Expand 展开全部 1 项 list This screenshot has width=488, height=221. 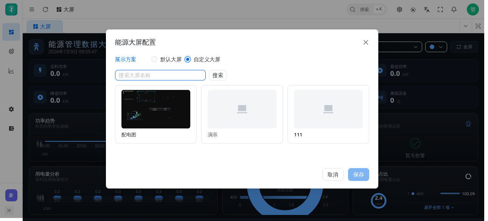[439, 207]
